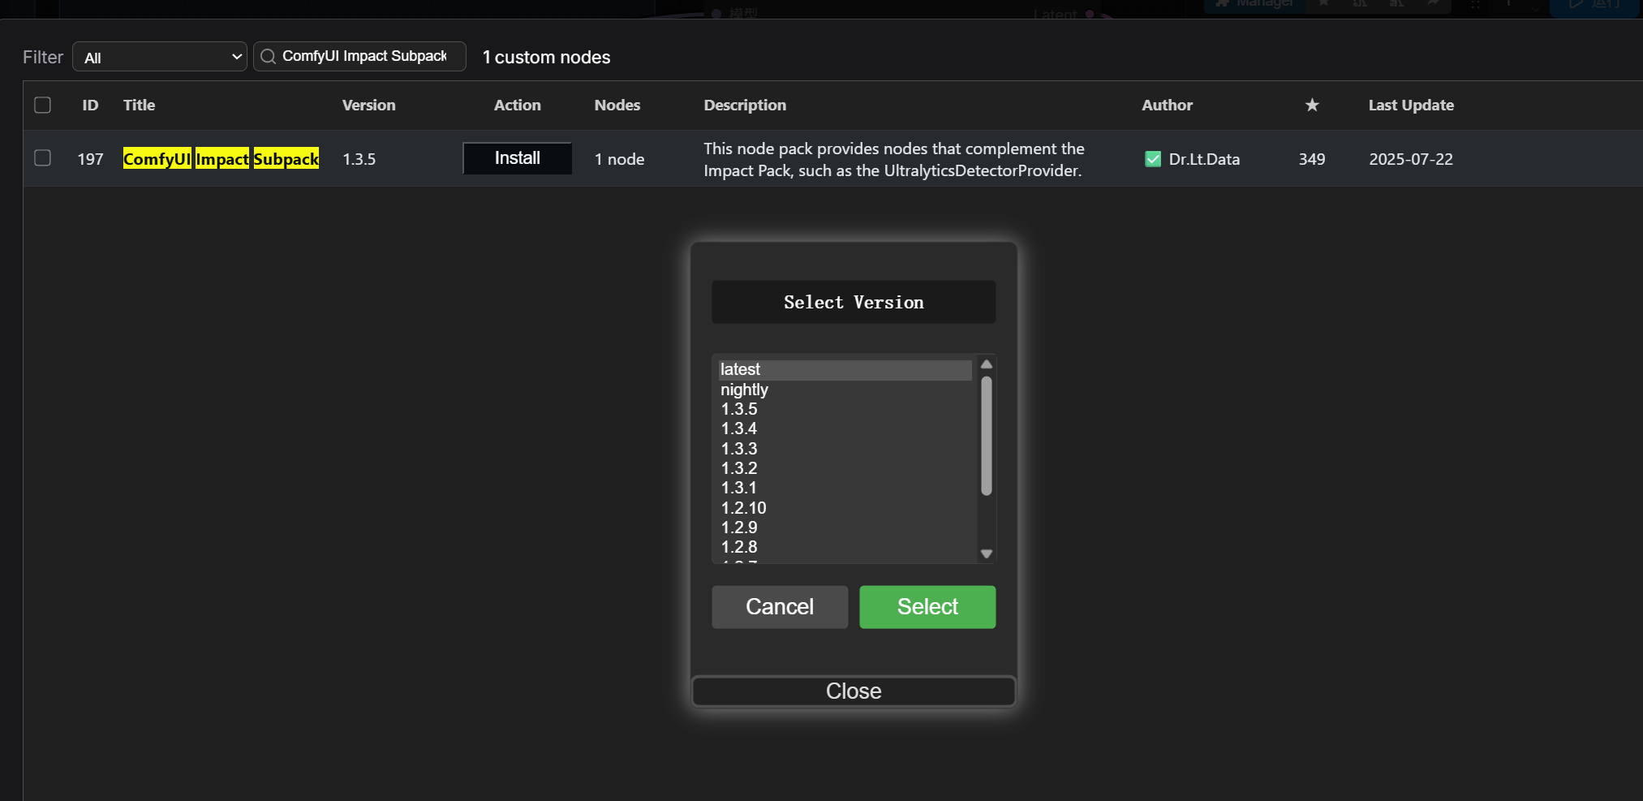Click the version list scroll-down arrow
Viewport: 1643px width, 801px height.
pos(987,553)
